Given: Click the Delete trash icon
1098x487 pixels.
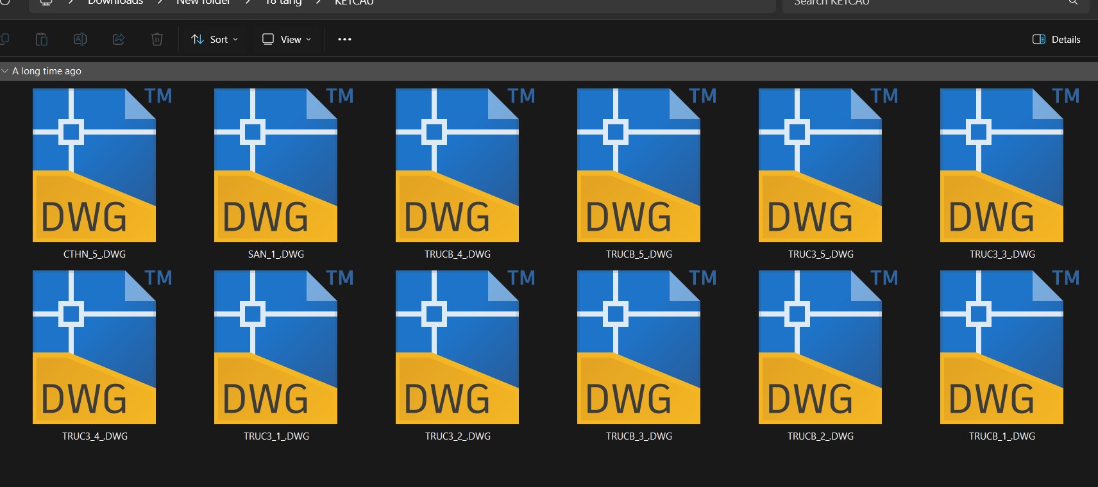Looking at the screenshot, I should point(157,39).
